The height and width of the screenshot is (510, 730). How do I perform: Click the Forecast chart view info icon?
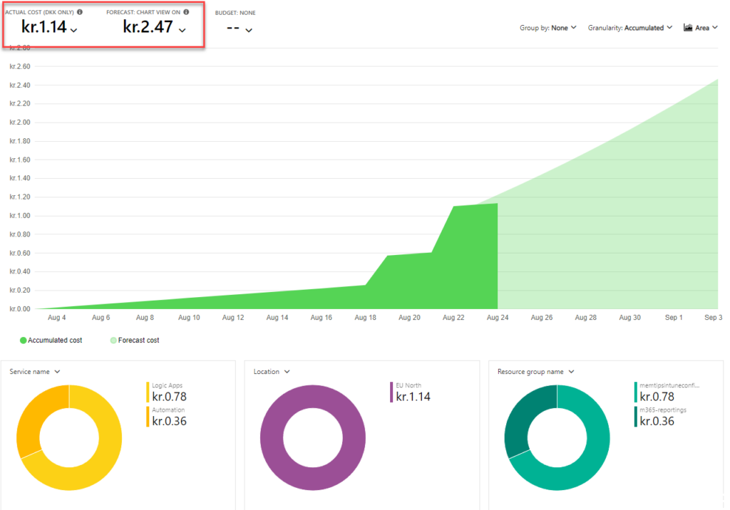click(x=186, y=11)
